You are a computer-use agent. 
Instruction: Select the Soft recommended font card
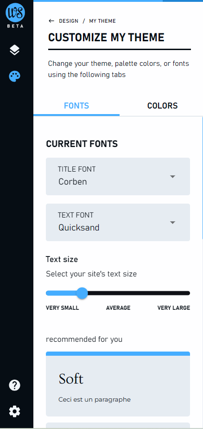[118, 384]
